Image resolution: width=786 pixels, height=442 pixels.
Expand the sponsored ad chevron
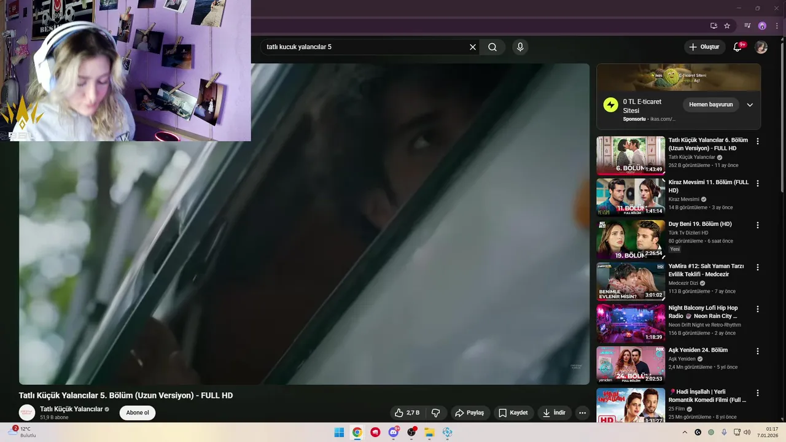tap(750, 105)
